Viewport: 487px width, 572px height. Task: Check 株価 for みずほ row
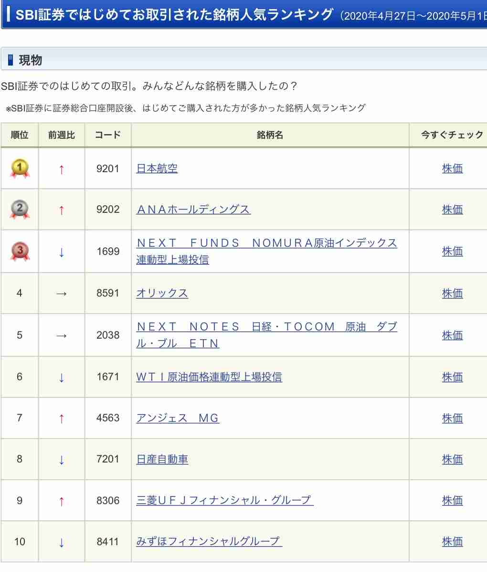(453, 542)
